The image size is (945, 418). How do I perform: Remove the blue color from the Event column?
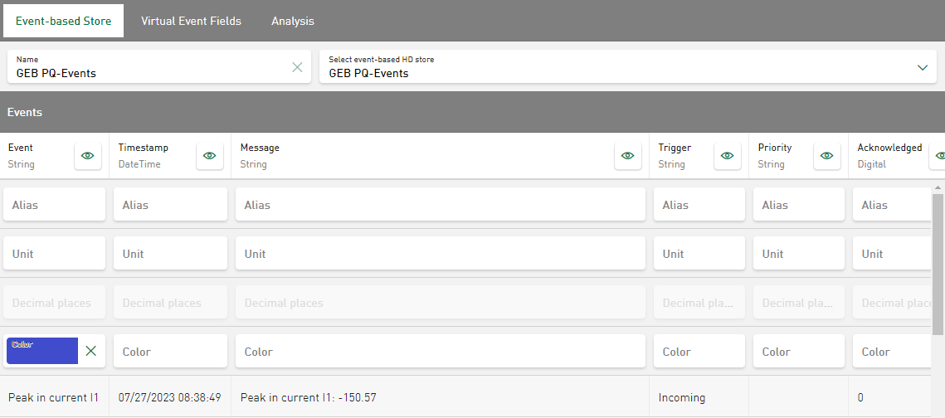point(91,351)
